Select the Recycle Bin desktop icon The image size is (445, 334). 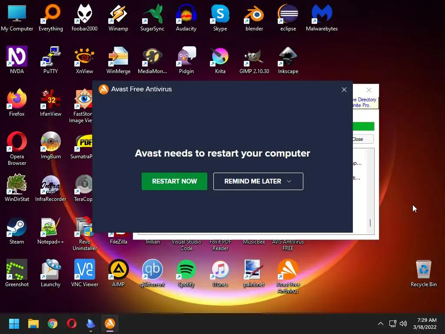click(x=423, y=273)
